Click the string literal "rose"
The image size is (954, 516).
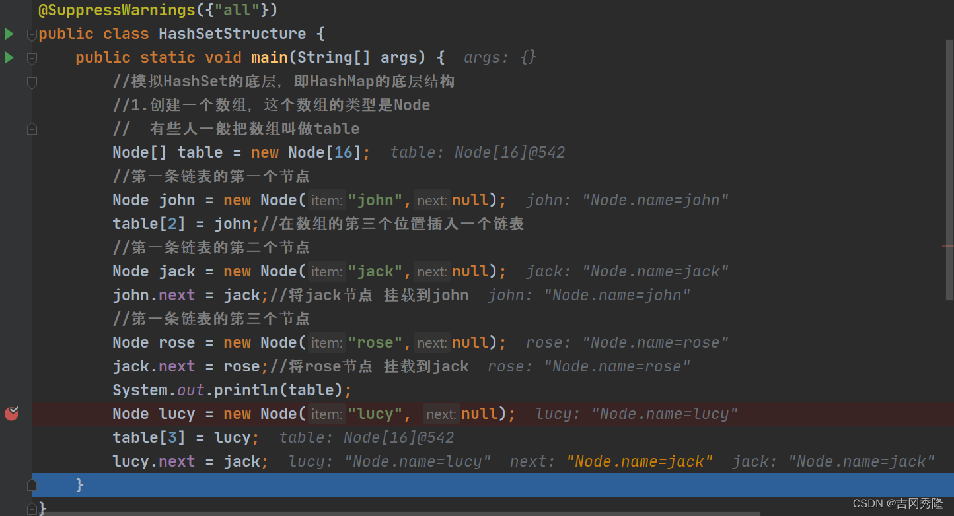click(375, 342)
